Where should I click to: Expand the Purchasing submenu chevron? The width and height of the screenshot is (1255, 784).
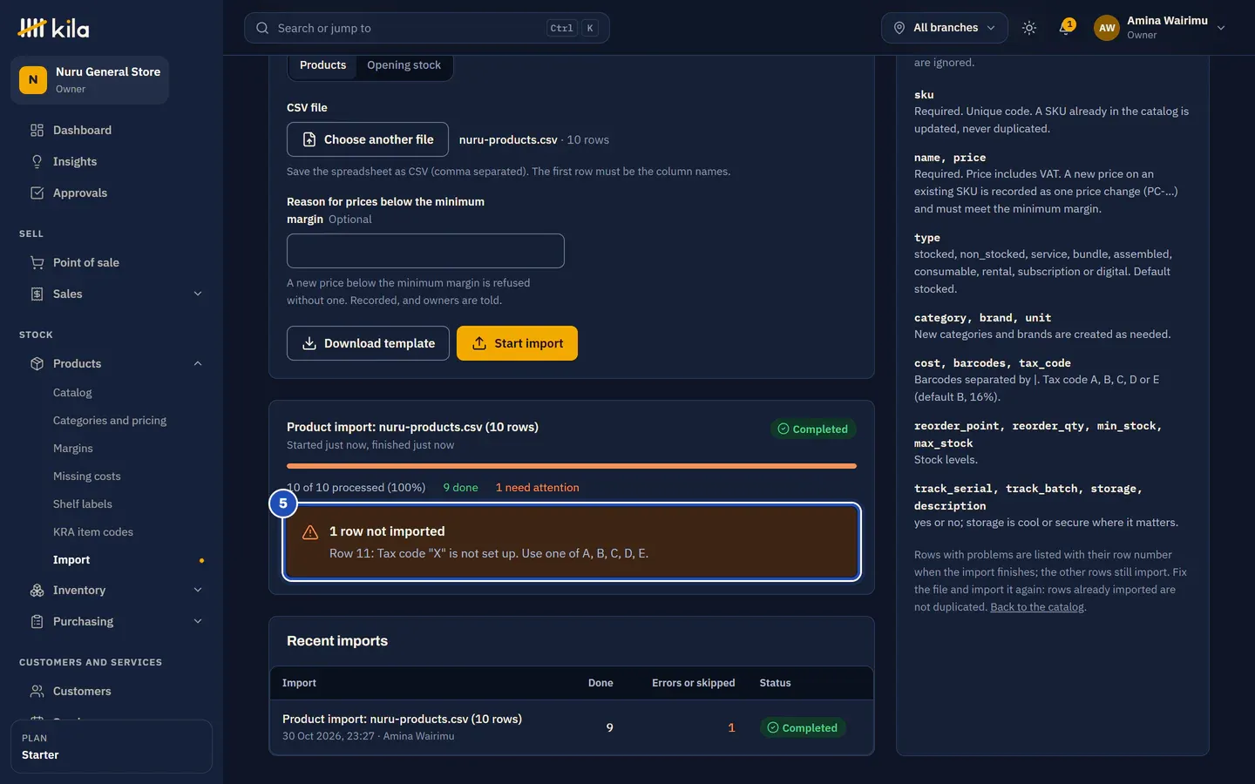(198, 621)
